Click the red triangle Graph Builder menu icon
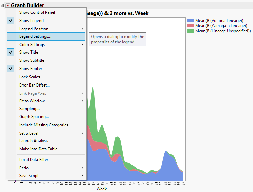 (x=8, y=5)
